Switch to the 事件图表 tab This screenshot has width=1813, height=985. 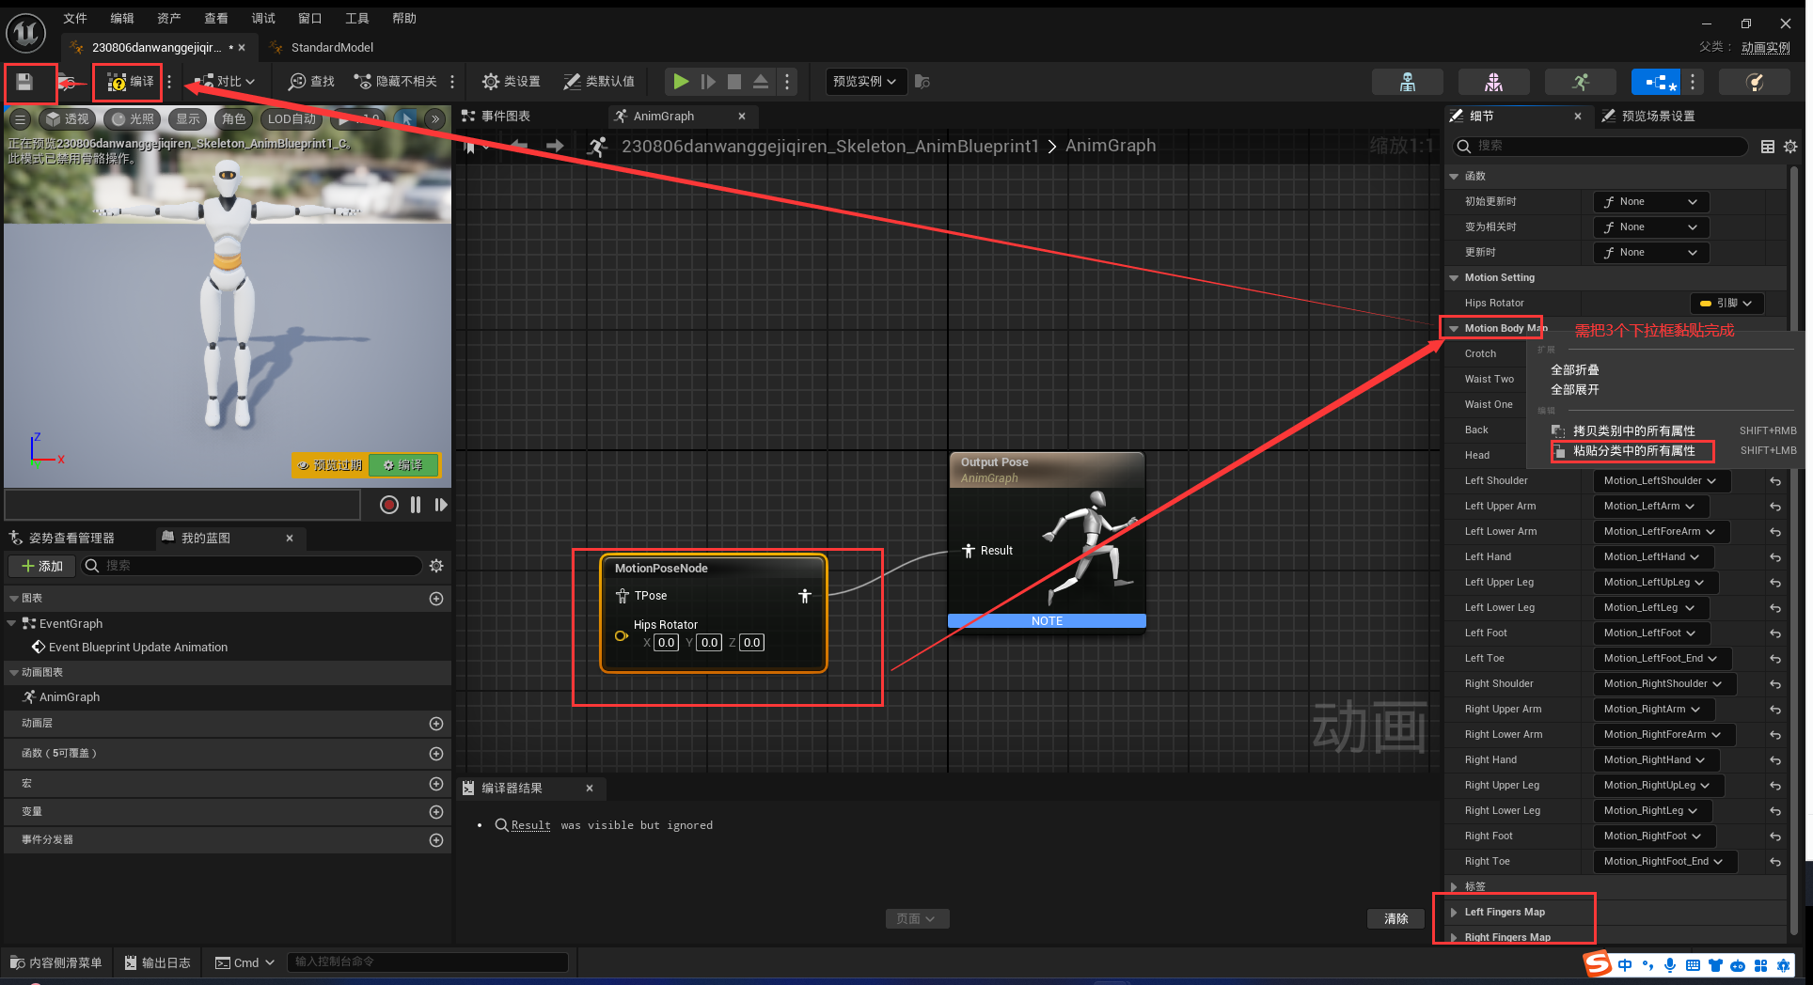tap(505, 117)
